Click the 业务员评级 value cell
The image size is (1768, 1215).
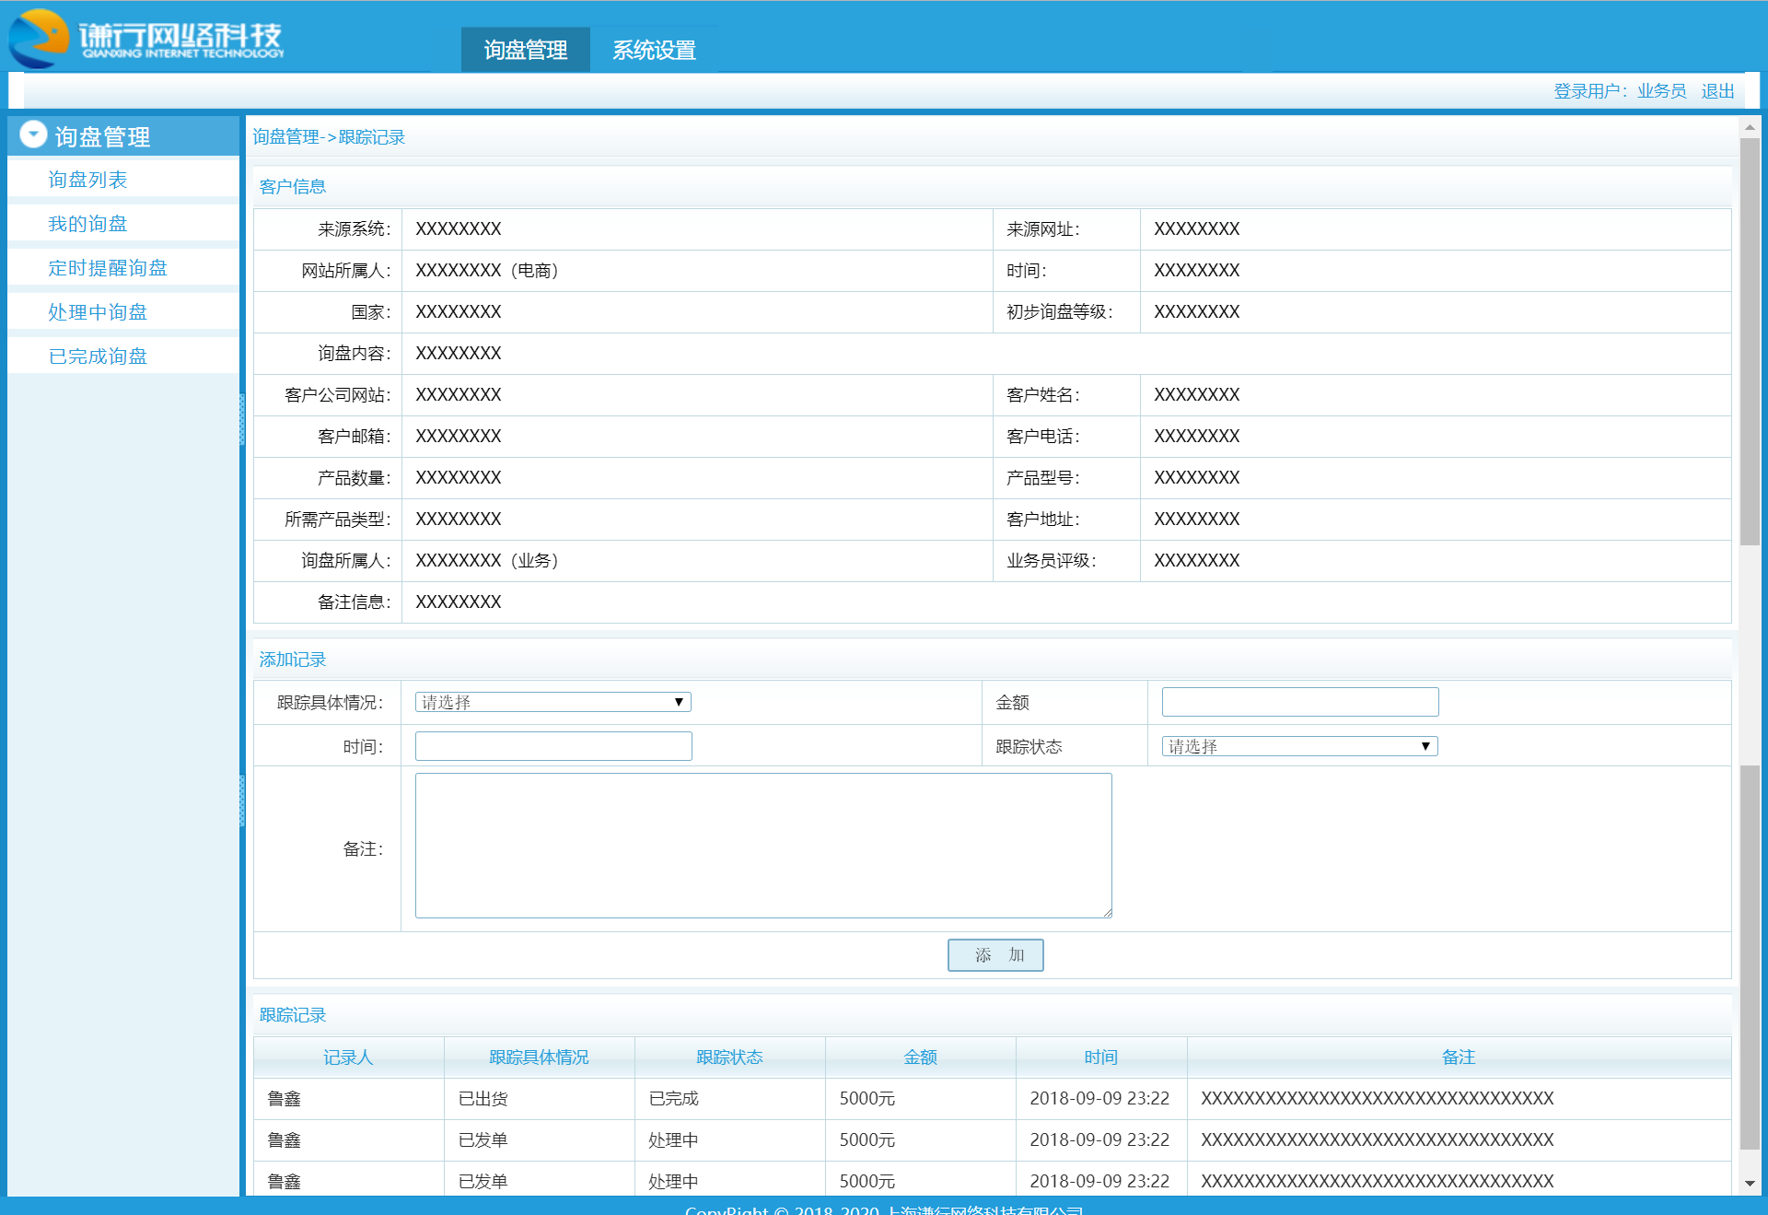coord(1436,561)
